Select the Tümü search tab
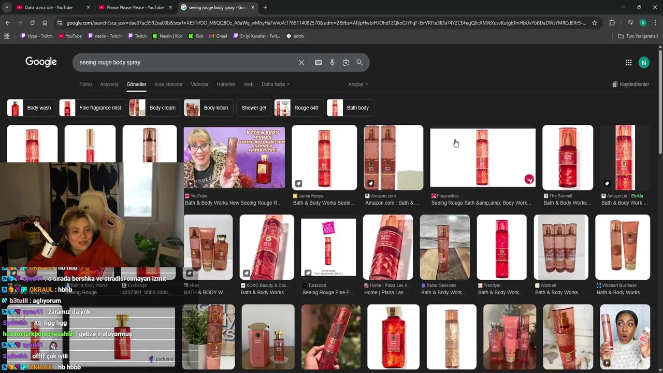 pos(85,84)
